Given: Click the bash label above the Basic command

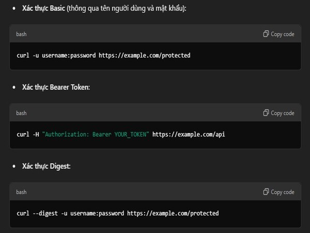Looking at the screenshot, I should point(21,34).
